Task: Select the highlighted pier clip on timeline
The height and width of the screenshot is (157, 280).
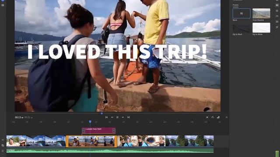Action: pos(91,141)
